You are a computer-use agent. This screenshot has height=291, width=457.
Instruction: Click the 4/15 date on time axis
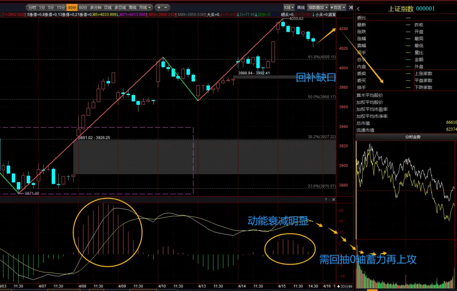tap(282, 286)
